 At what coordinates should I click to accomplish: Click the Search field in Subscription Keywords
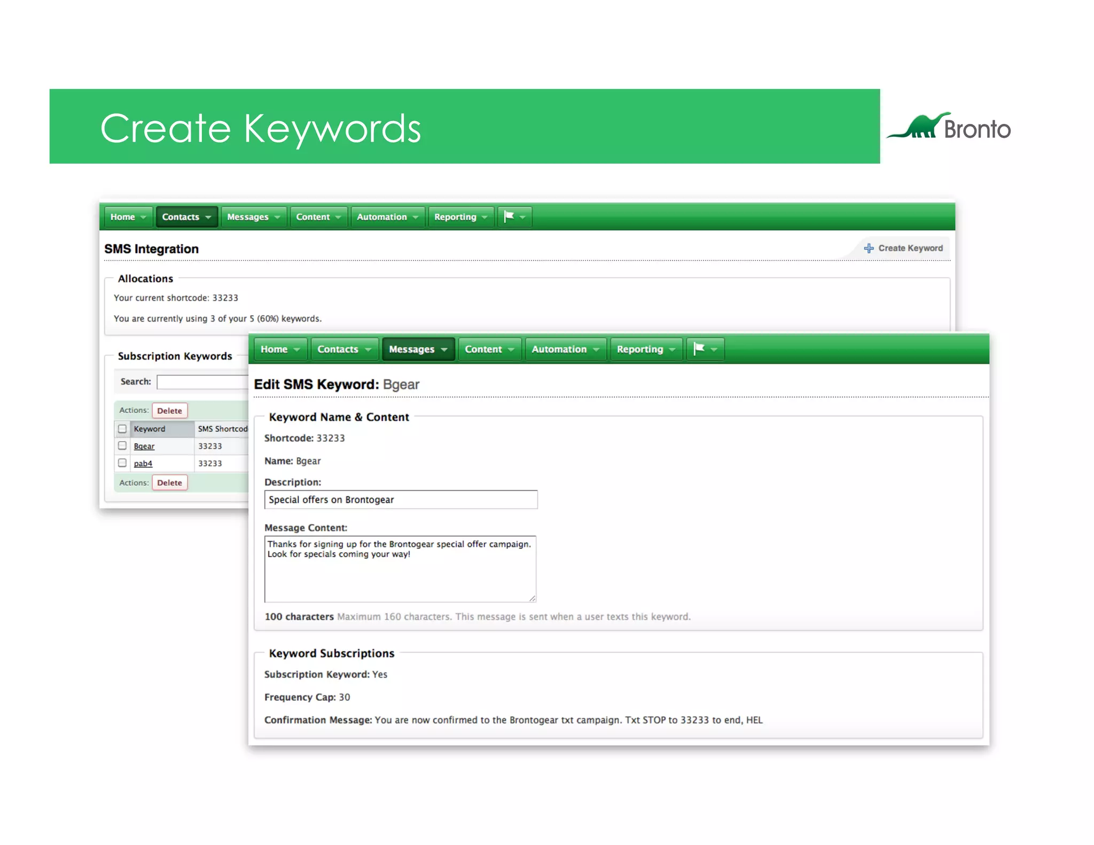point(202,382)
